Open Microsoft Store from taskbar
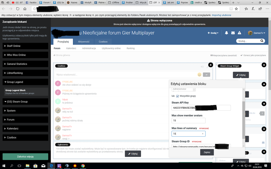The width and height of the screenshot is (271, 169). click(36, 166)
